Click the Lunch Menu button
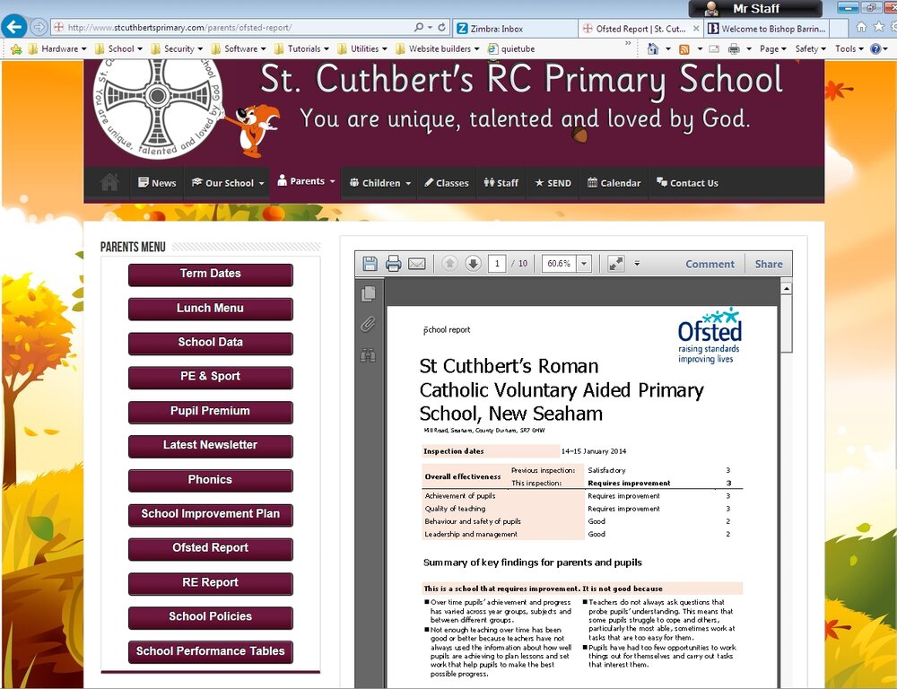The image size is (897, 689). coord(211,309)
